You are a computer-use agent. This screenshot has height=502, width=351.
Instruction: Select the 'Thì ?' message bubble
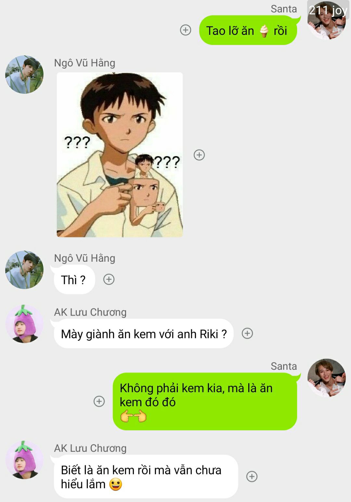tap(74, 280)
